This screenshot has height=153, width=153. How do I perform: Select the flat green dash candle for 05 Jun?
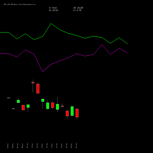13,109
